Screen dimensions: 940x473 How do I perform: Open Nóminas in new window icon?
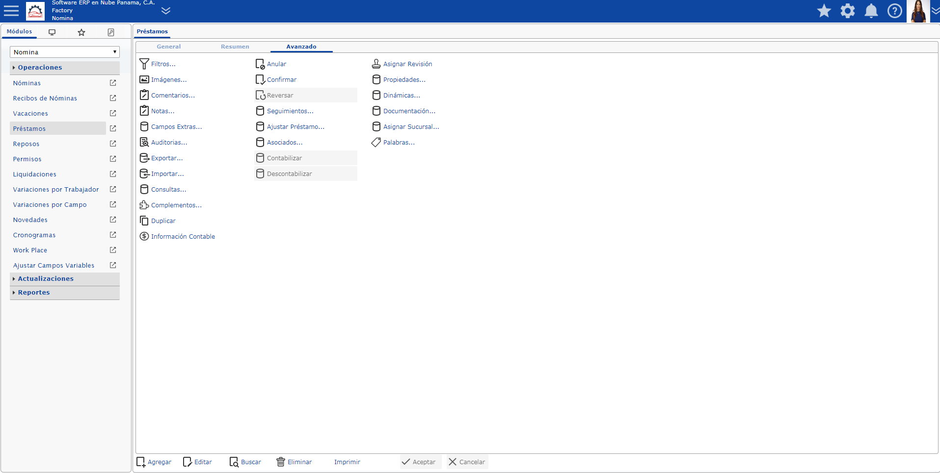pos(113,83)
